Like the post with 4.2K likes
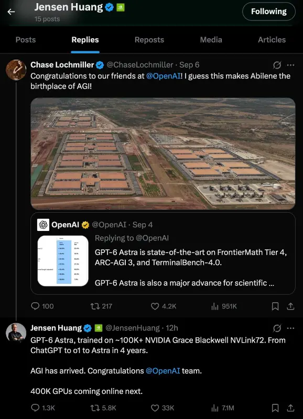303x419 pixels. tap(164, 306)
